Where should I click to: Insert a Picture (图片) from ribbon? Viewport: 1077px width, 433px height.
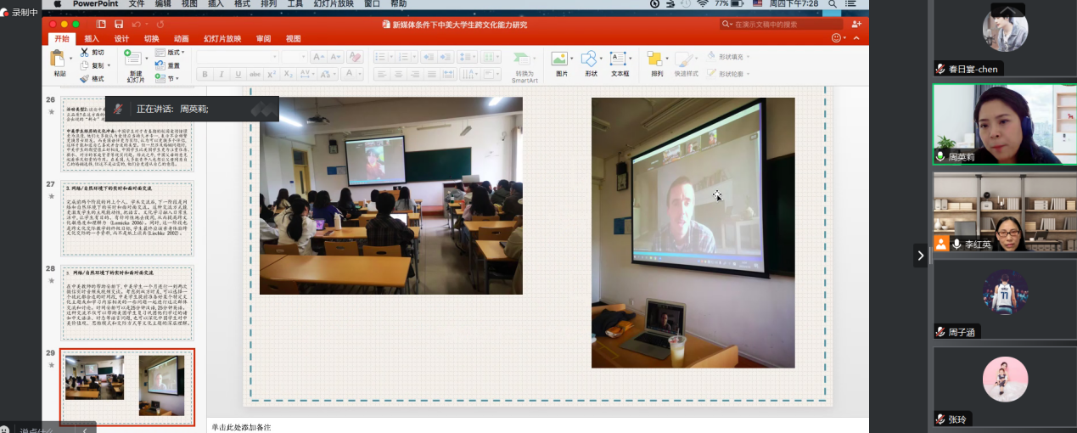[x=560, y=59]
